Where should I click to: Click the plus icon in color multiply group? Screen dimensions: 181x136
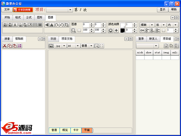click(x=116, y=30)
